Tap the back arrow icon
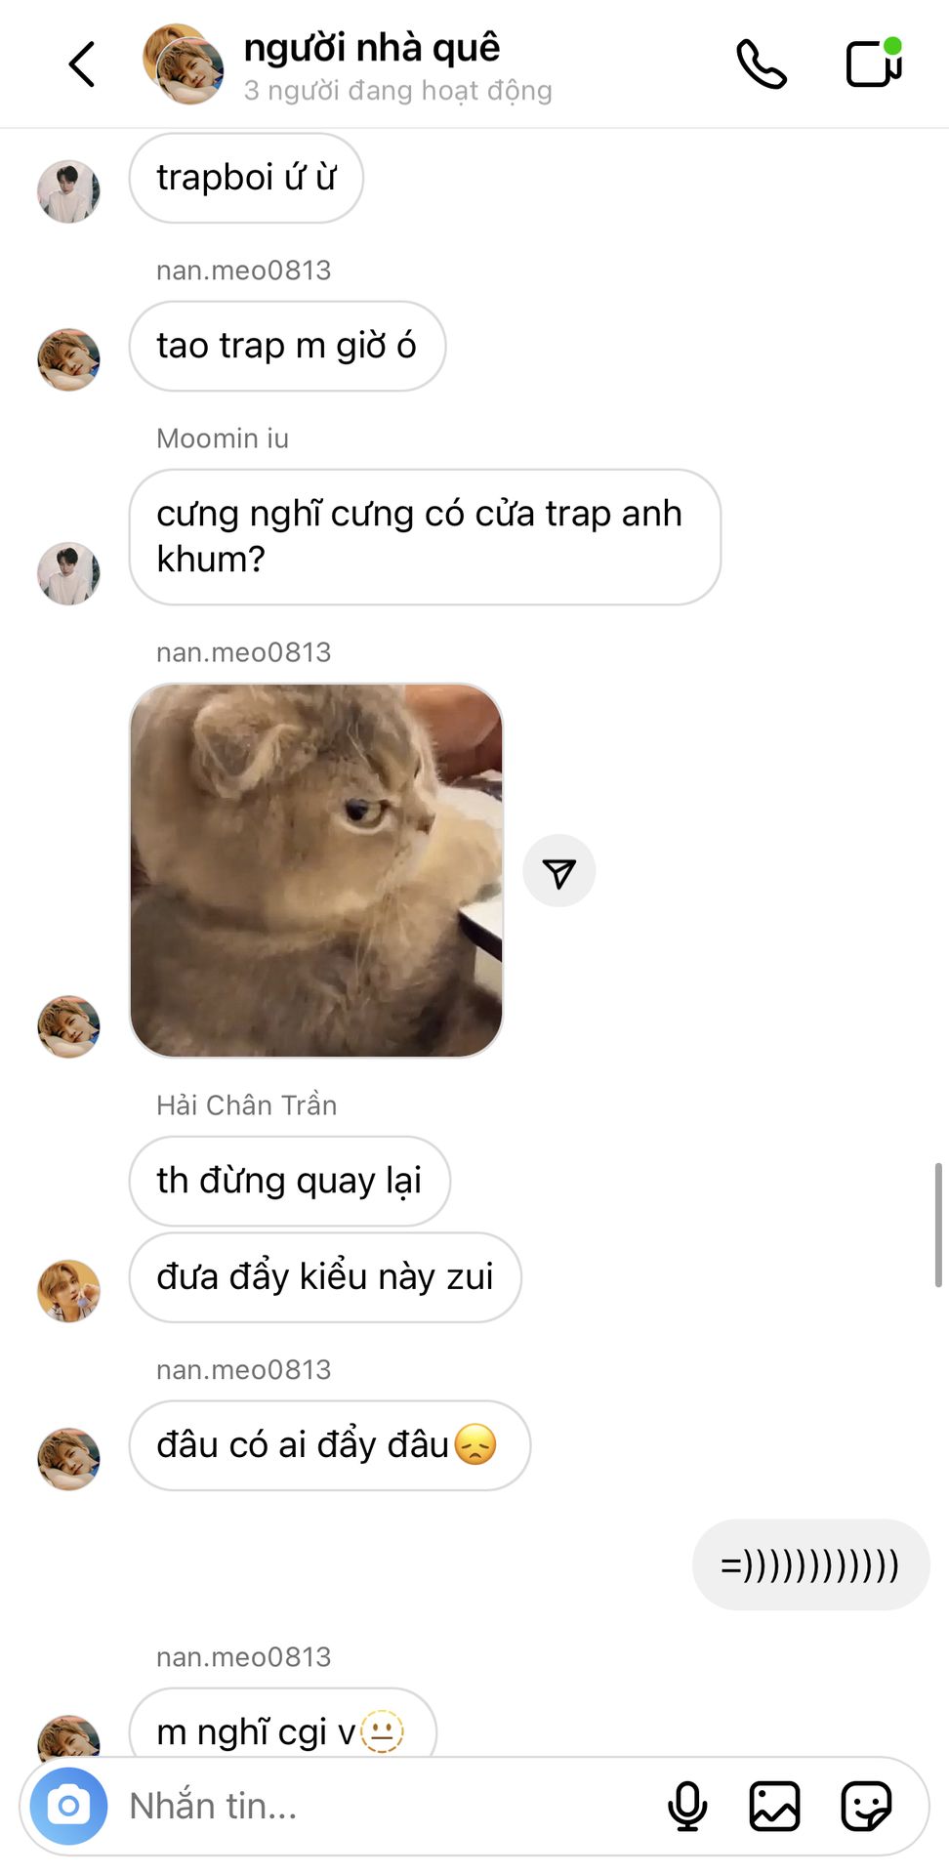Image resolution: width=949 pixels, height=1875 pixels. click(82, 64)
